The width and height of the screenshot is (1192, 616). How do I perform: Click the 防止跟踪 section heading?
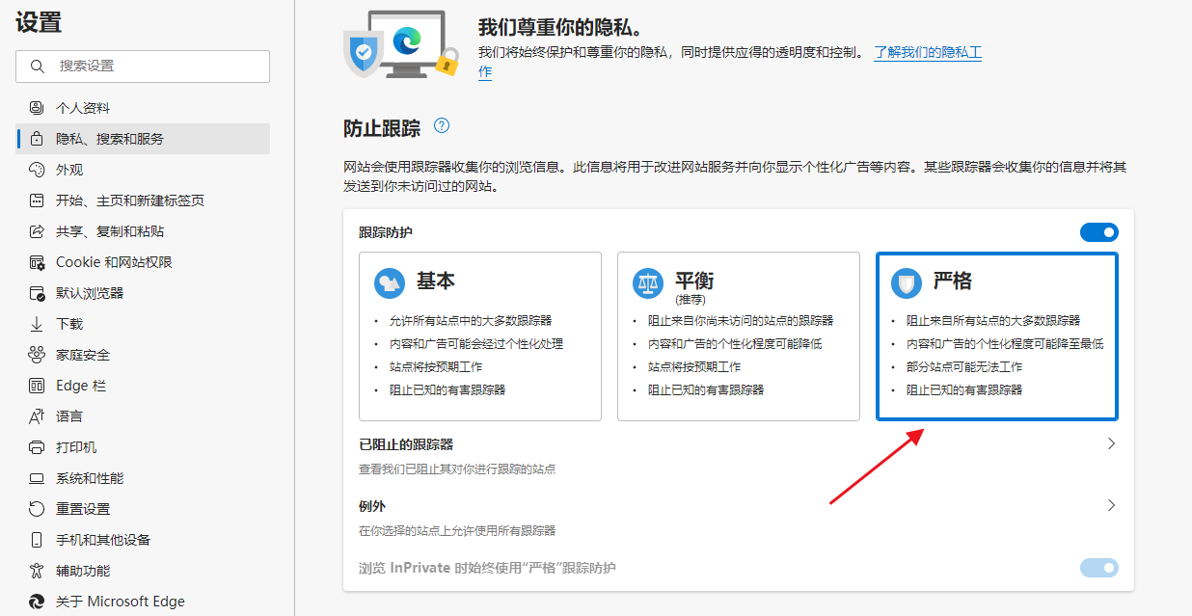point(382,128)
